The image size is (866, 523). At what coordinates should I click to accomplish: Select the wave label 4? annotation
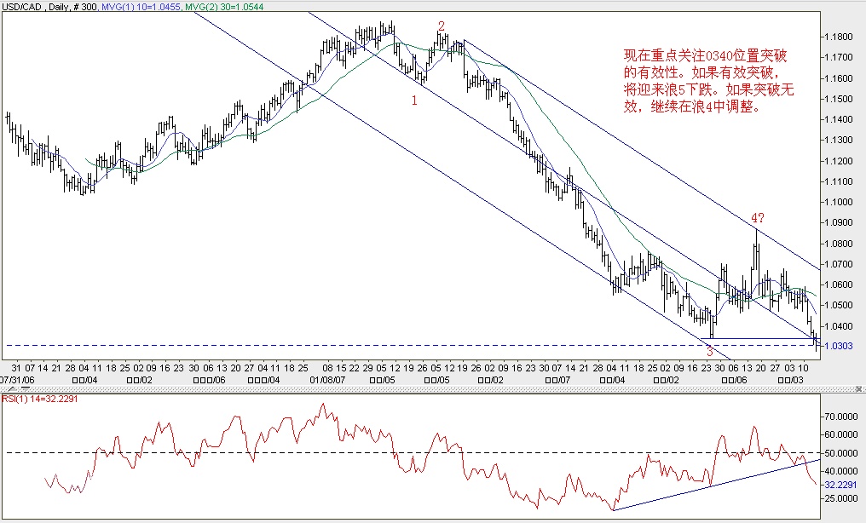click(757, 218)
